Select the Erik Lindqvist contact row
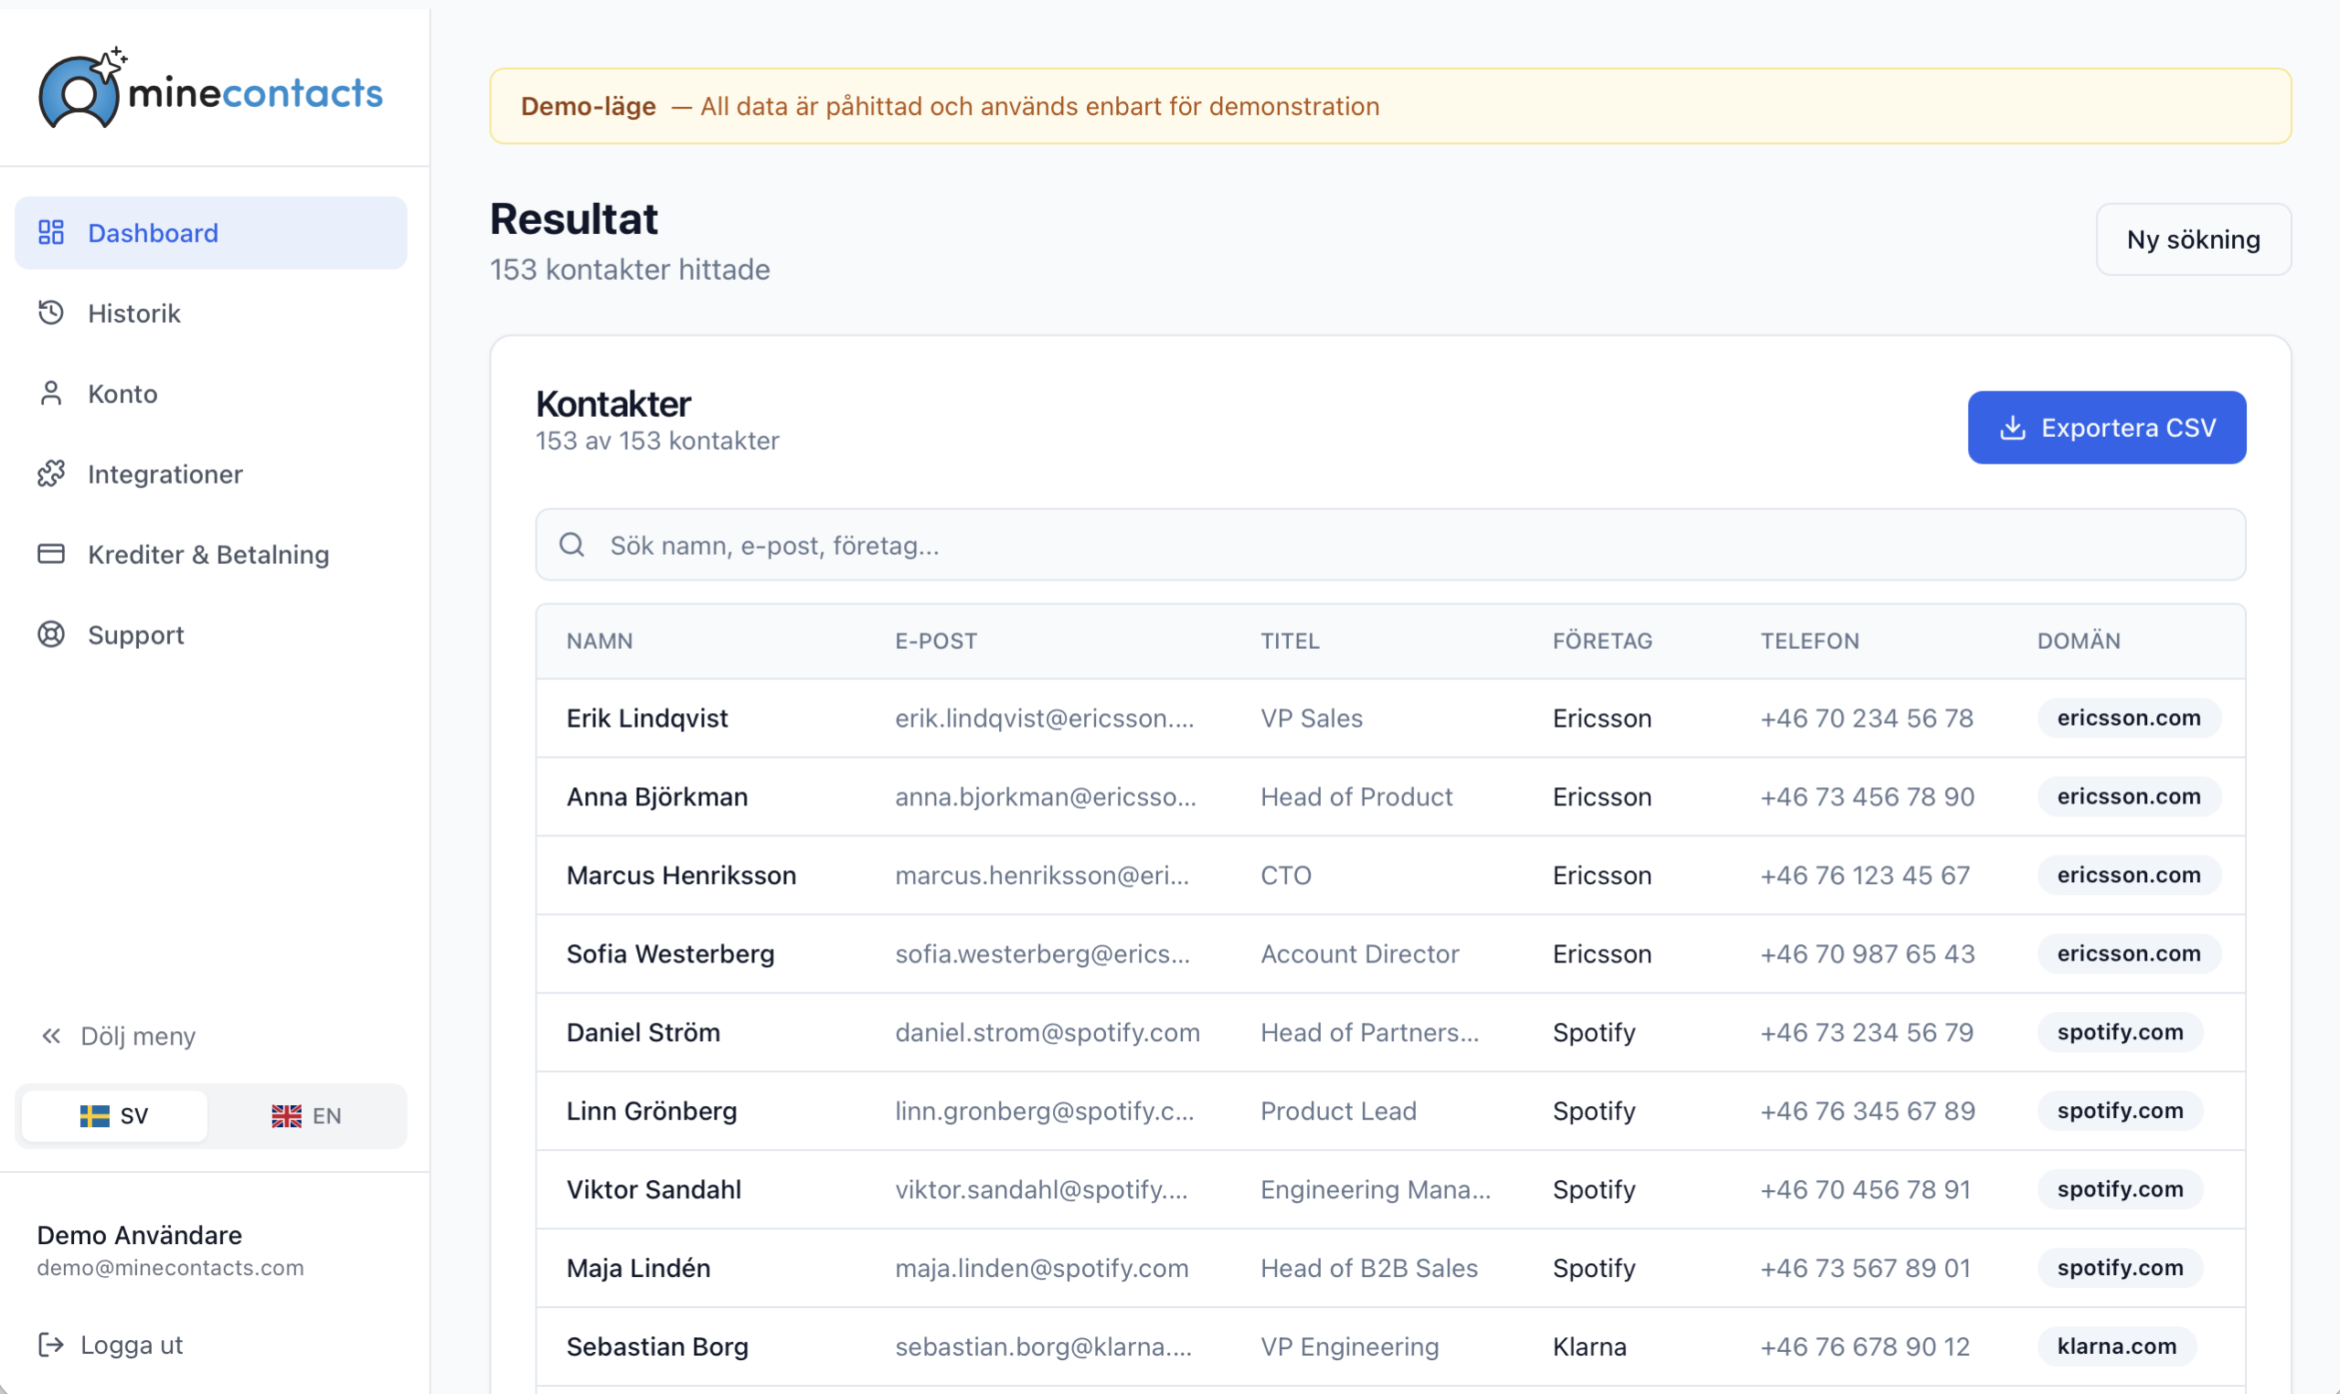 tap(1390, 718)
